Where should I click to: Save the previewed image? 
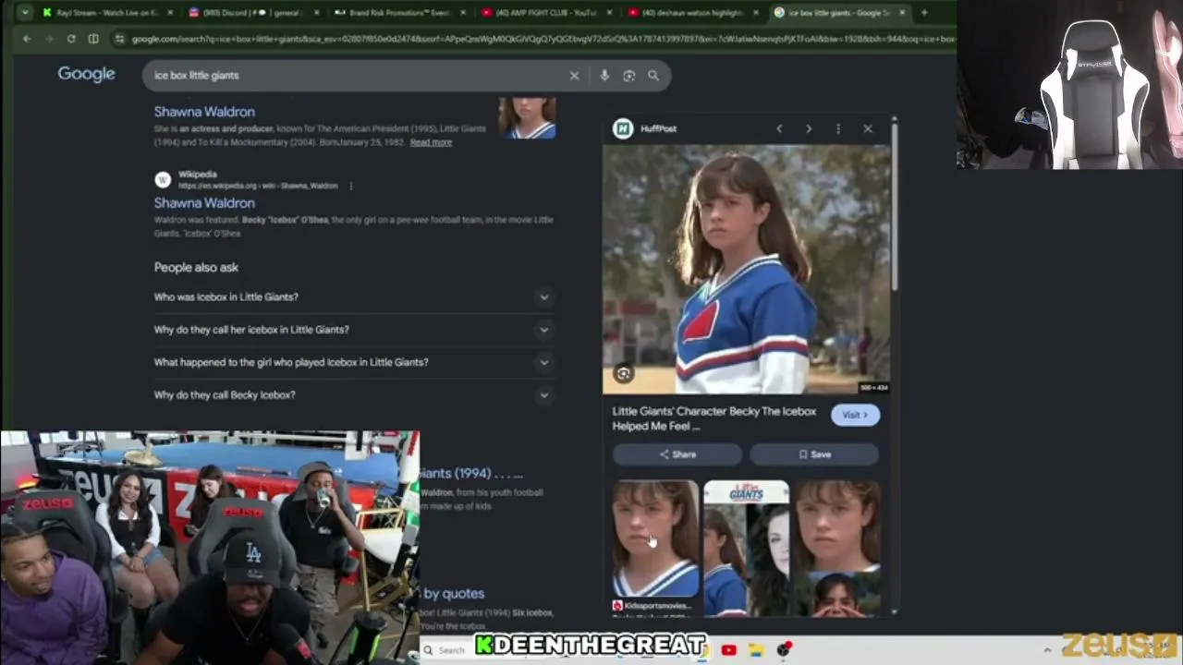[x=814, y=454]
